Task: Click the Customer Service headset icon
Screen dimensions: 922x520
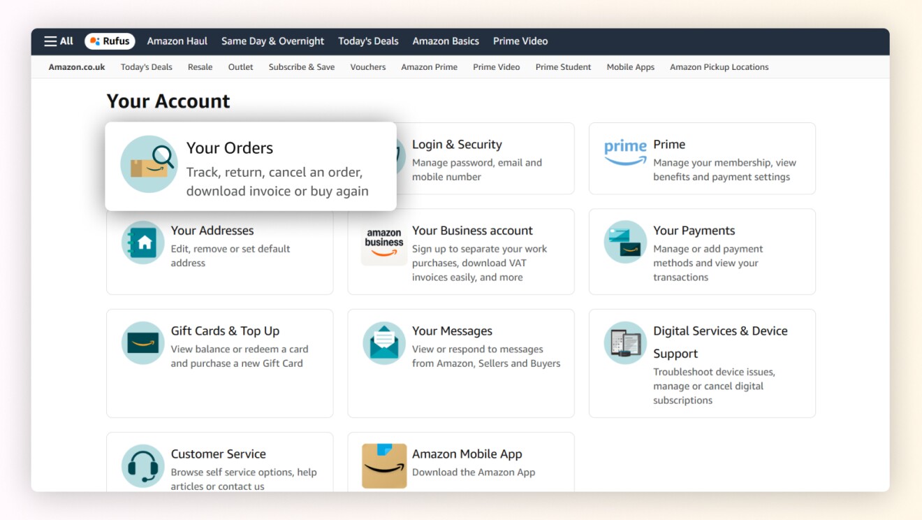Action: pyautogui.click(x=142, y=466)
